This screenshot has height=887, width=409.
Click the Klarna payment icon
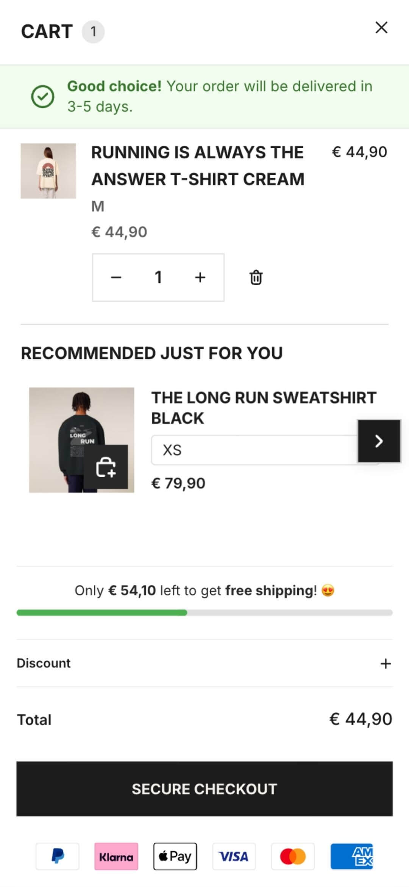pyautogui.click(x=116, y=856)
